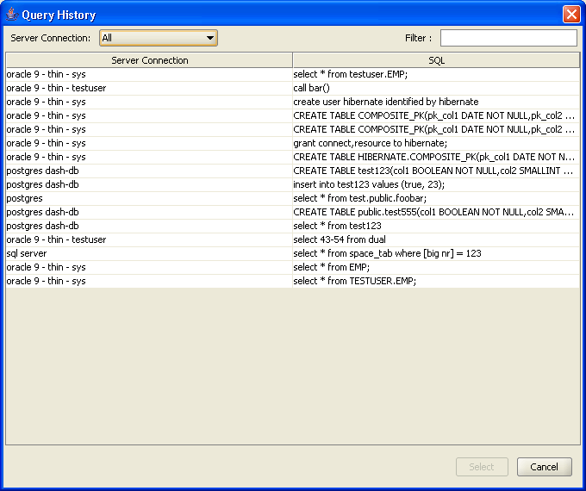This screenshot has width=586, height=491.
Task: Select query with uppercase "TESTUSER.EMP;"
Action: 436,281
